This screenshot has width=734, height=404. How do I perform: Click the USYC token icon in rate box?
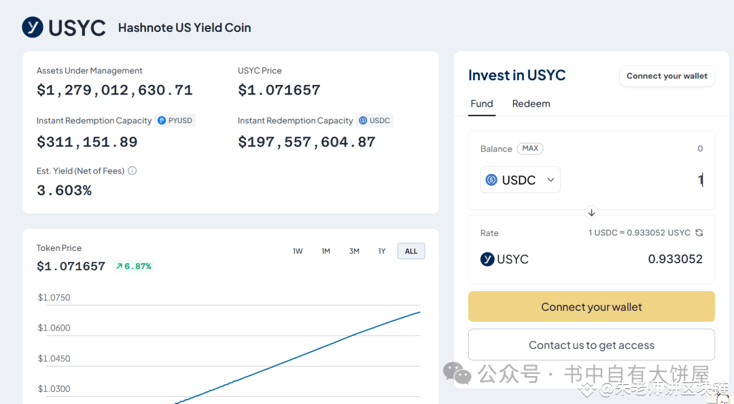point(487,259)
